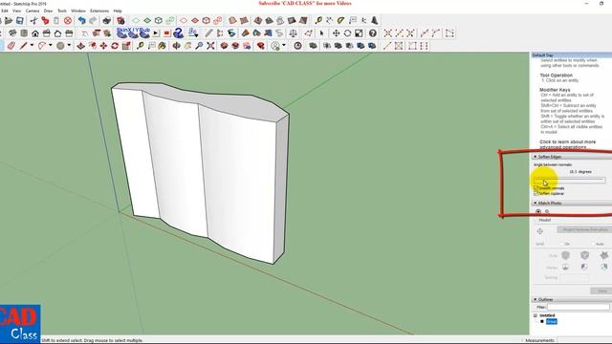Open the Tools menu
The width and height of the screenshot is (612, 344).
pyautogui.click(x=62, y=11)
